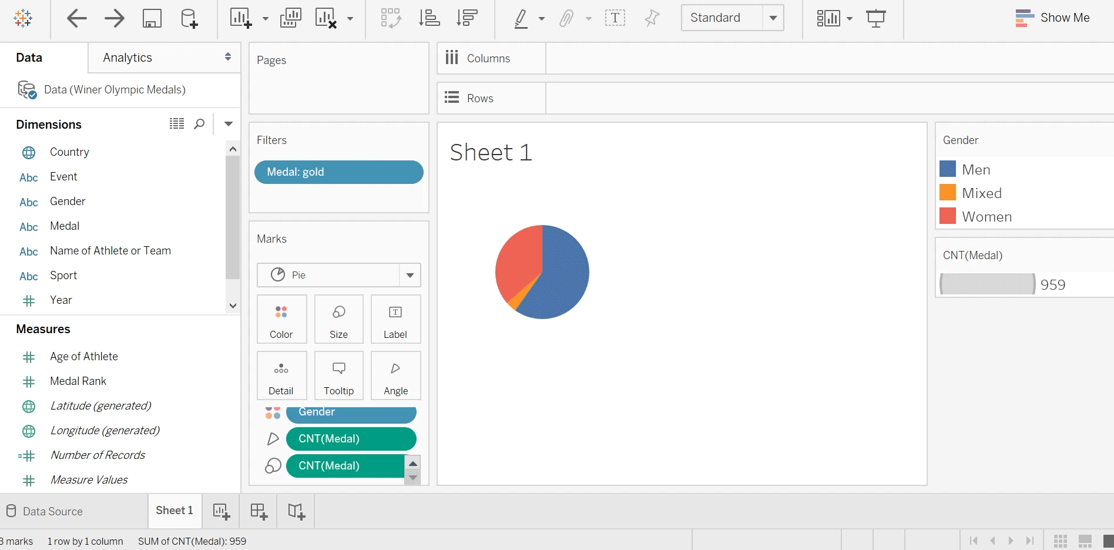Screen dimensions: 1114x550
Task: Click the group members paperclip icon
Action: click(x=566, y=18)
